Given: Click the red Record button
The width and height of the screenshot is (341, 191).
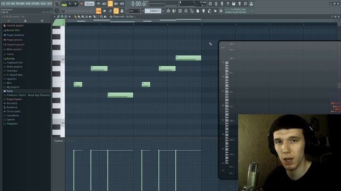Looking at the screenshot, I should point(82,4).
